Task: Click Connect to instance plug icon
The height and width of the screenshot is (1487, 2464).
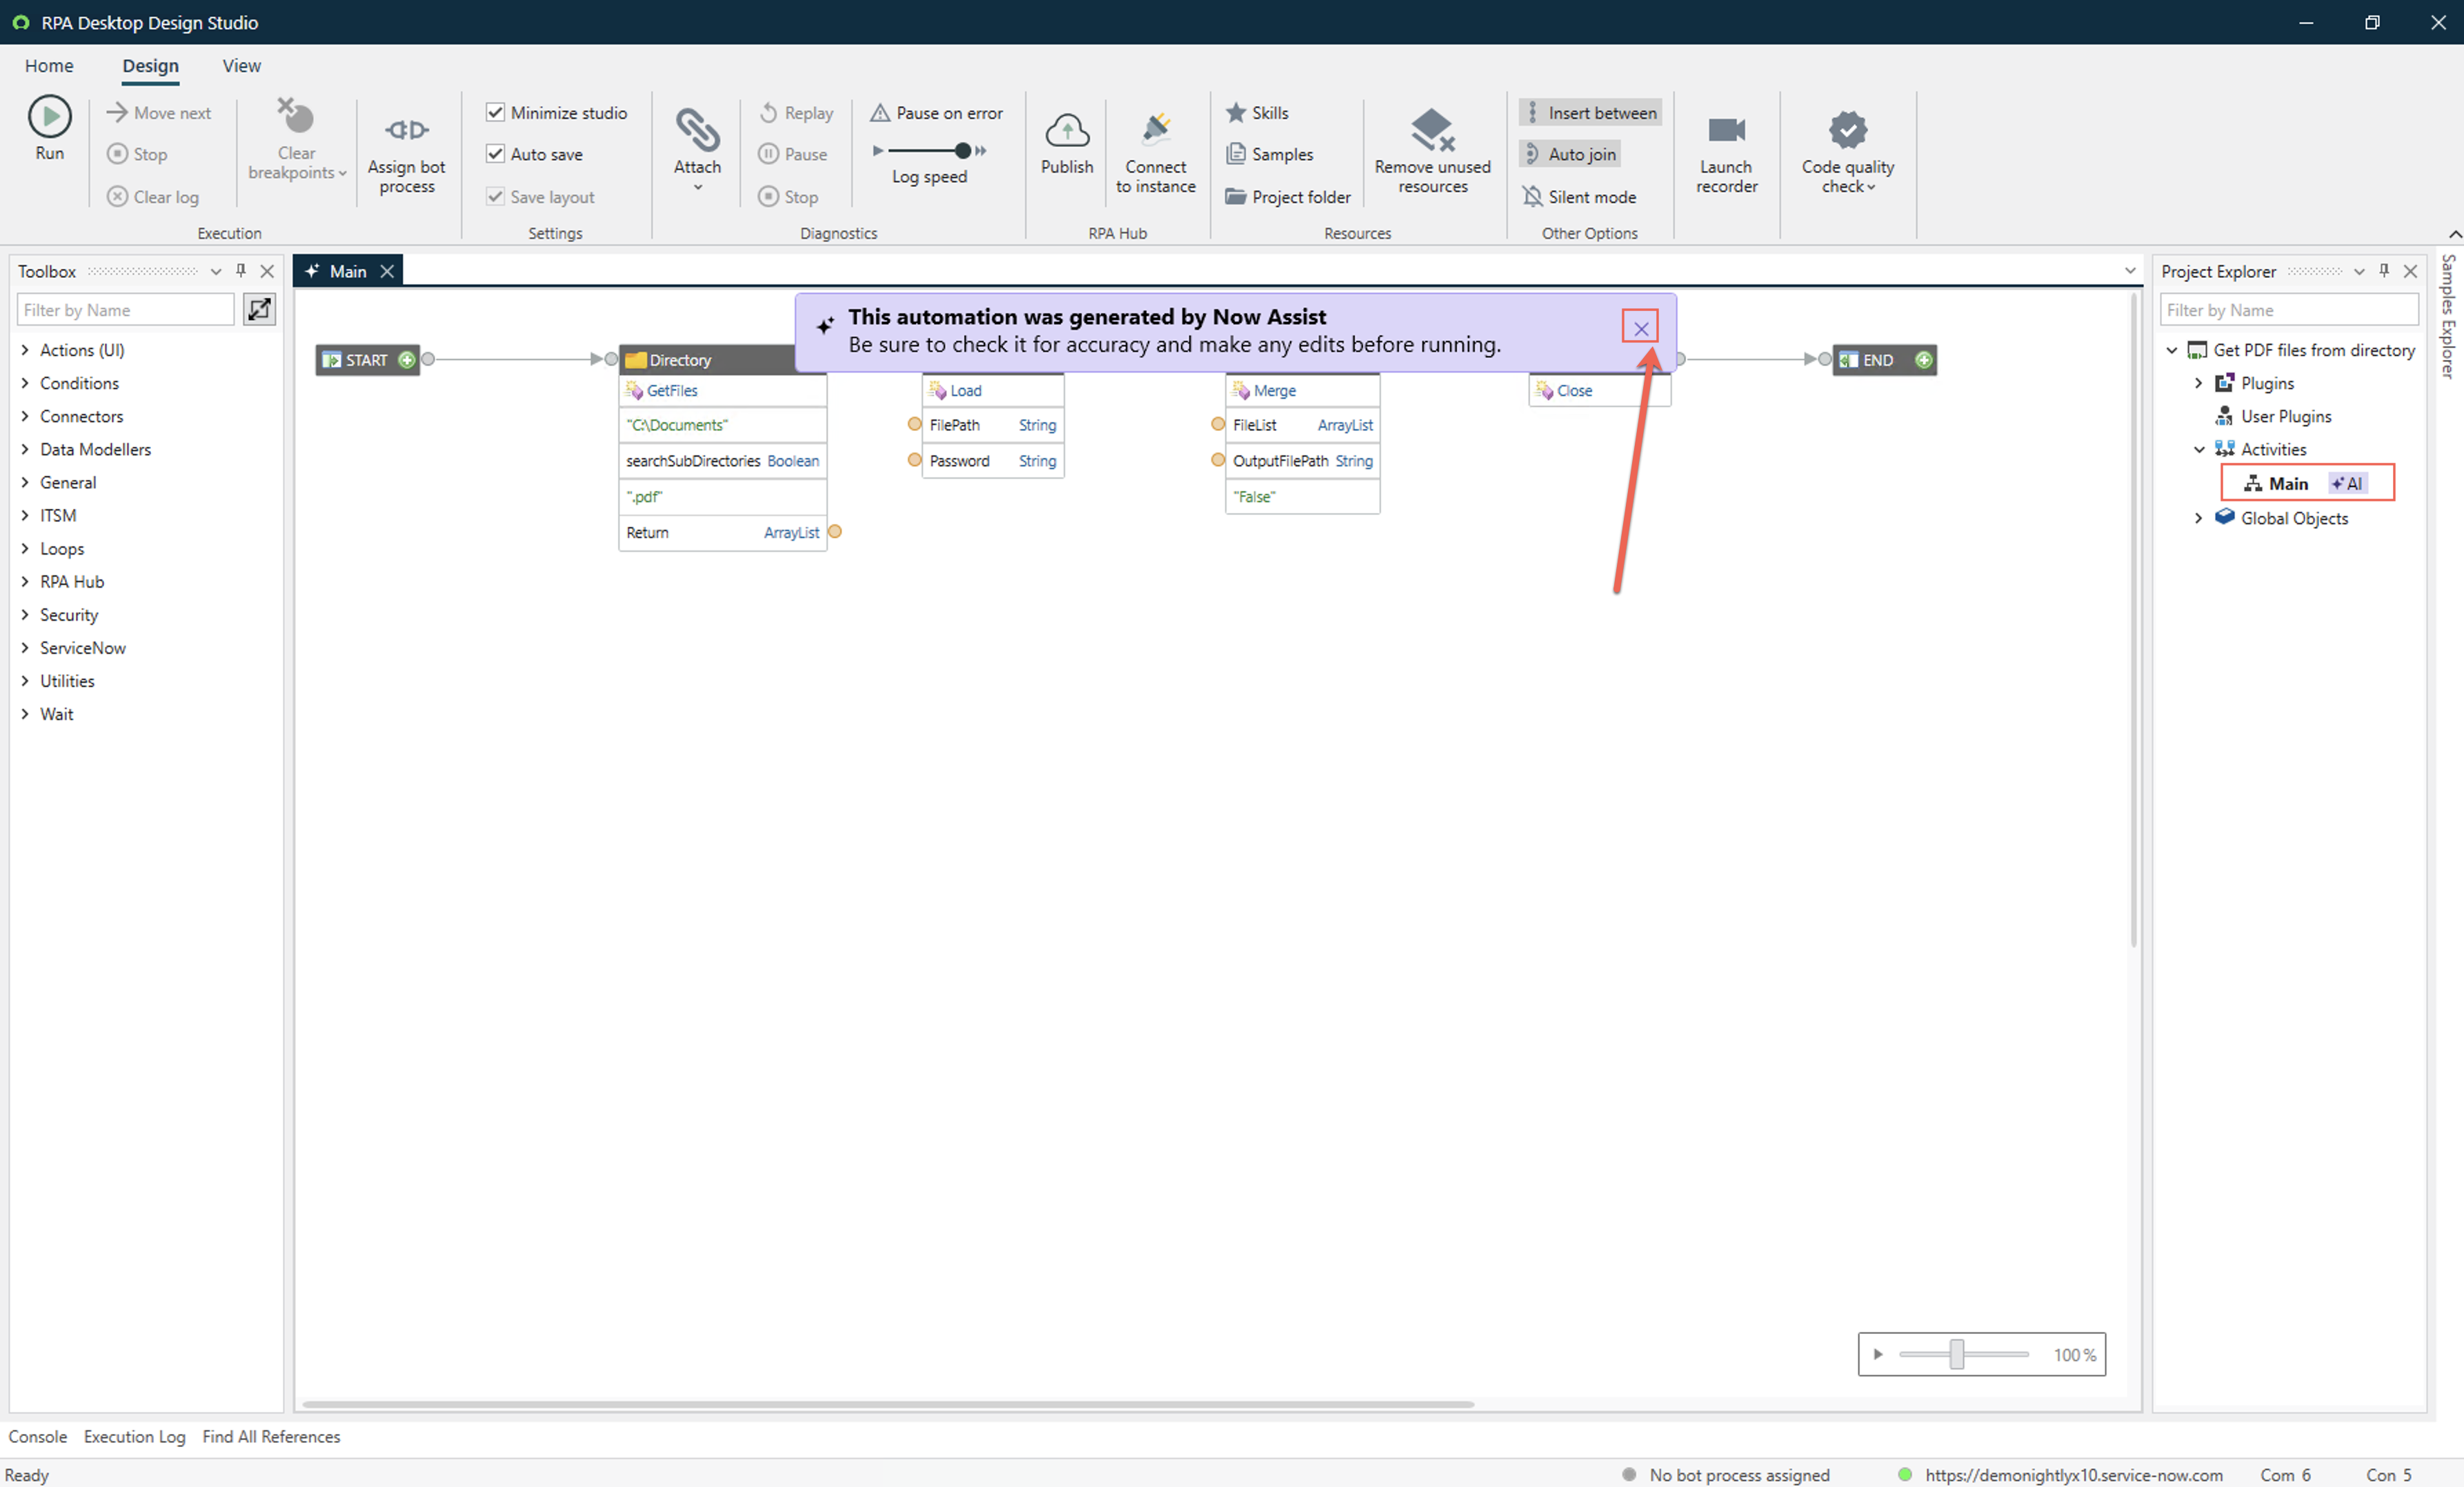Action: click(x=1156, y=129)
